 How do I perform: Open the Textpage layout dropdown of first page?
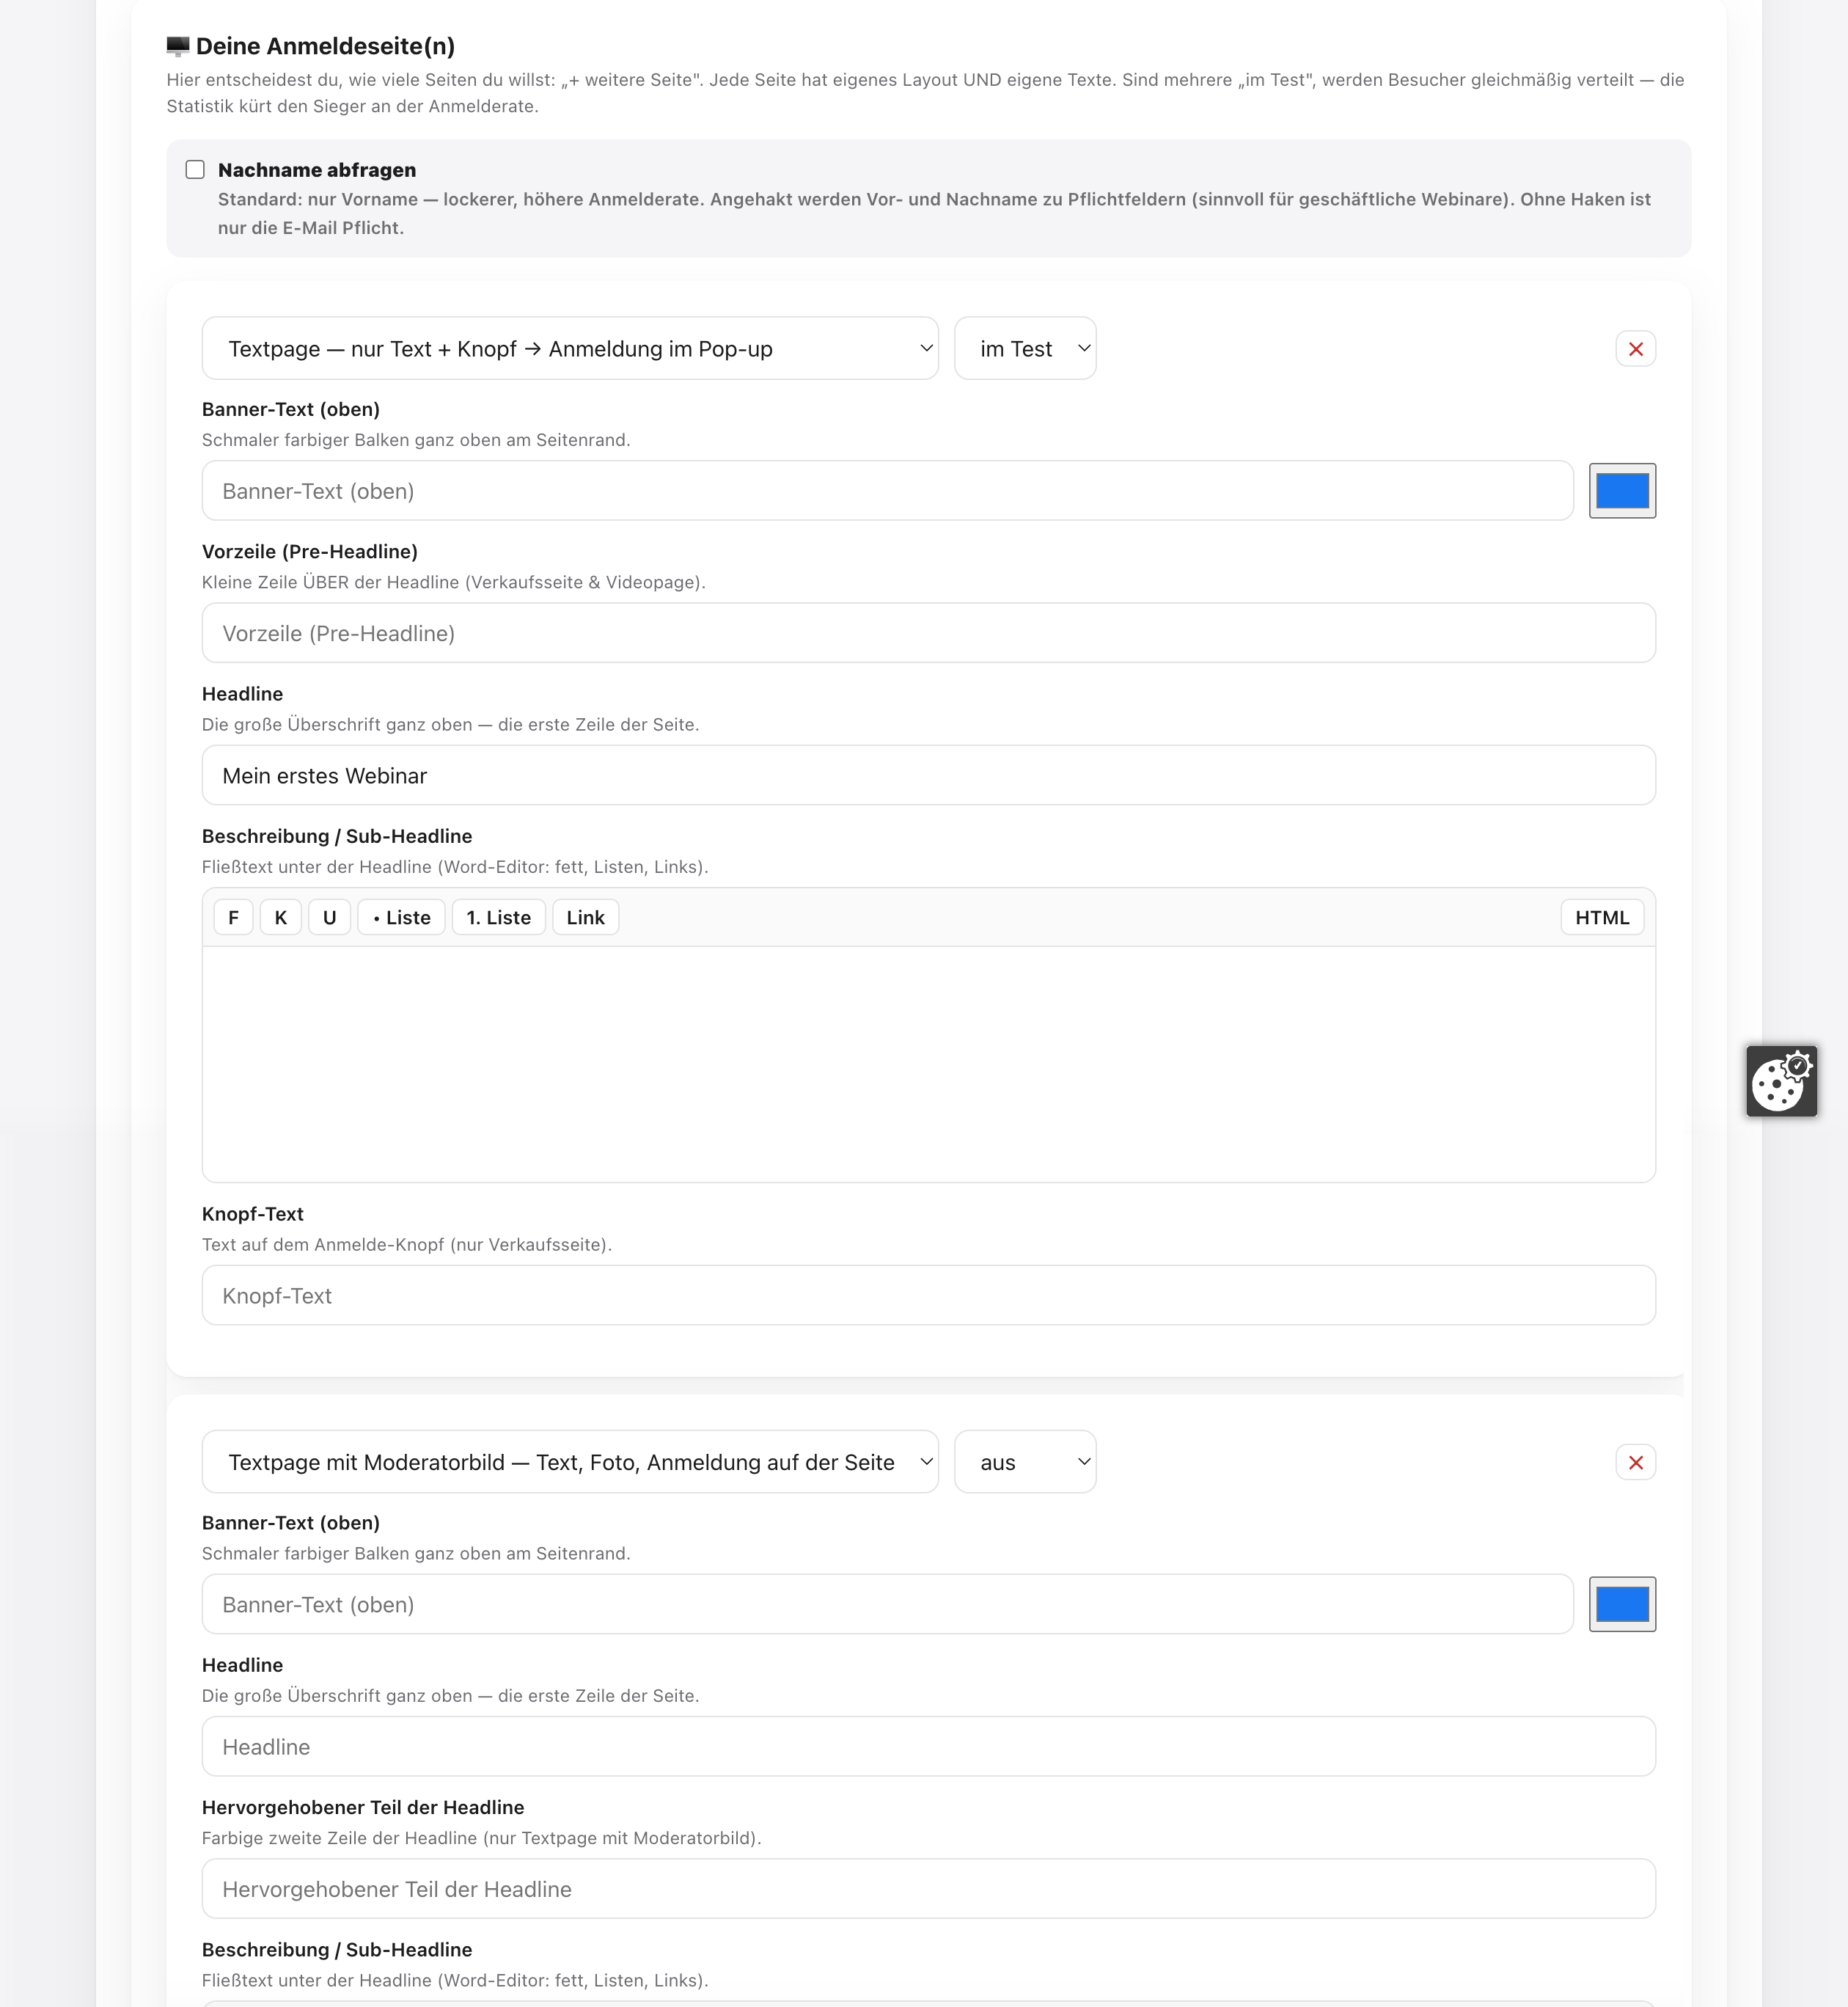click(570, 348)
